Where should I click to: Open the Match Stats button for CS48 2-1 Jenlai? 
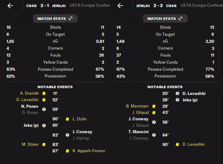(x=55, y=18)
